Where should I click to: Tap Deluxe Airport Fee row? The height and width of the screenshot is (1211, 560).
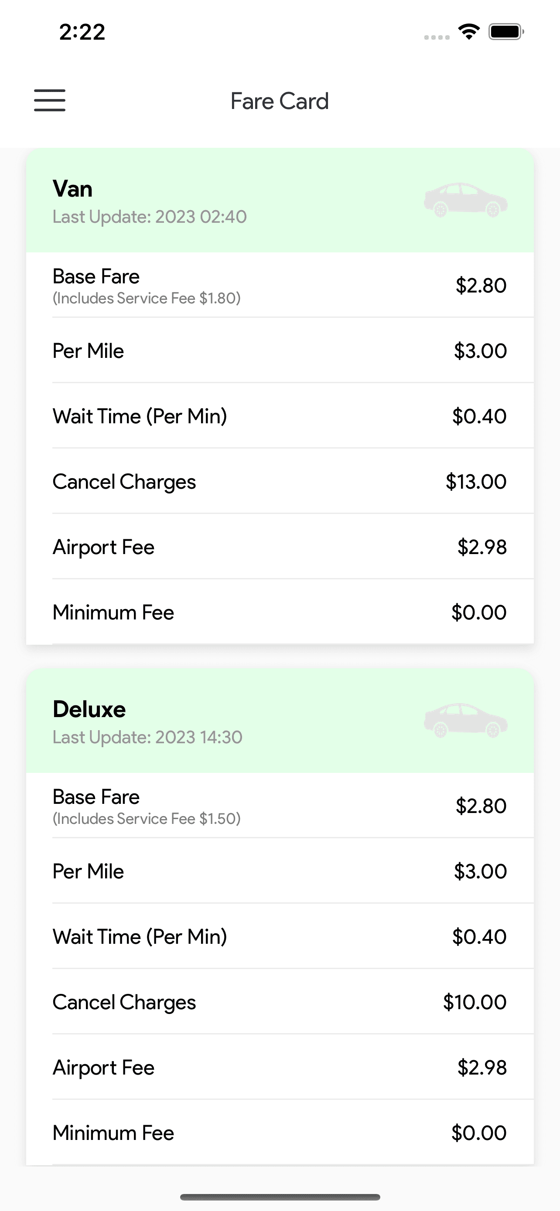pyautogui.click(x=280, y=1067)
